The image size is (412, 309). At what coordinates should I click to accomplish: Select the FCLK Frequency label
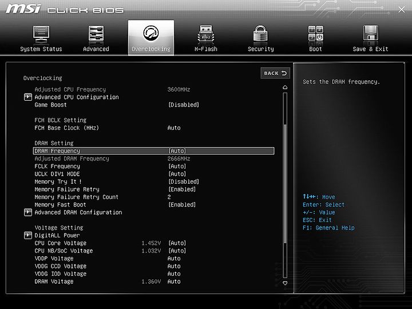(x=57, y=167)
